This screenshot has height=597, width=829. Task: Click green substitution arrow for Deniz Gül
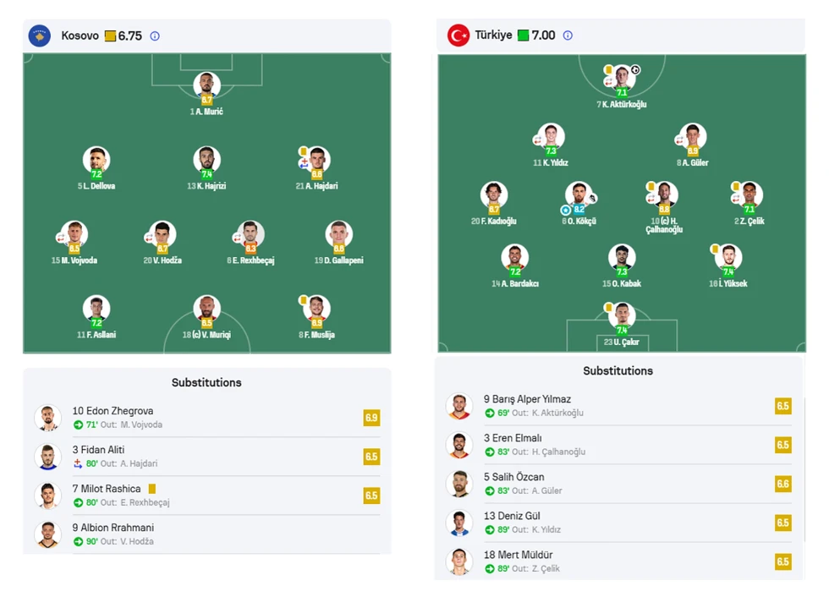[490, 530]
